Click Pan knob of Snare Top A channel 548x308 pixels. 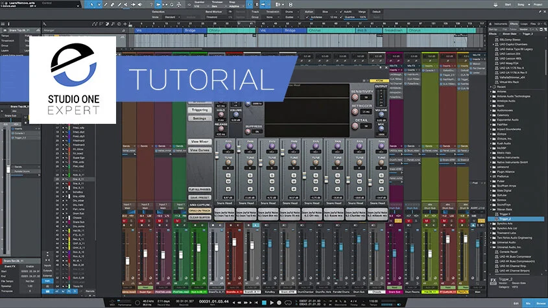pyautogui.click(x=228, y=147)
